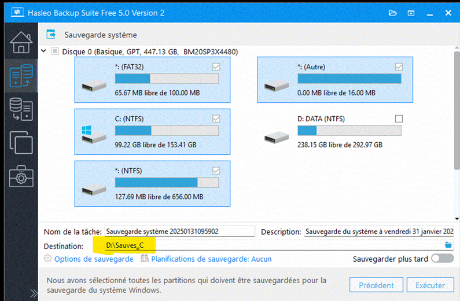
Task: Select text '99.22 GB libre de 153.41 GB'
Action: tap(156, 144)
